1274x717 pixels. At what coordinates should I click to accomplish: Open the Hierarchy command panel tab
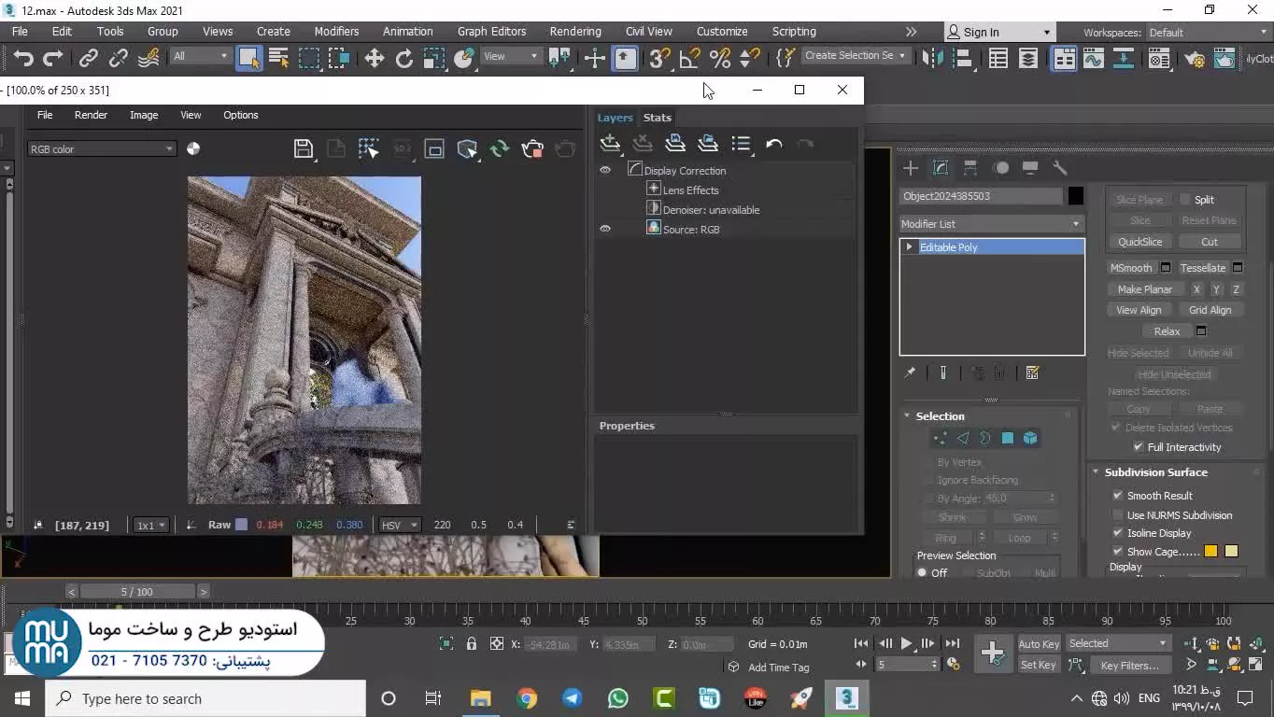(x=970, y=168)
